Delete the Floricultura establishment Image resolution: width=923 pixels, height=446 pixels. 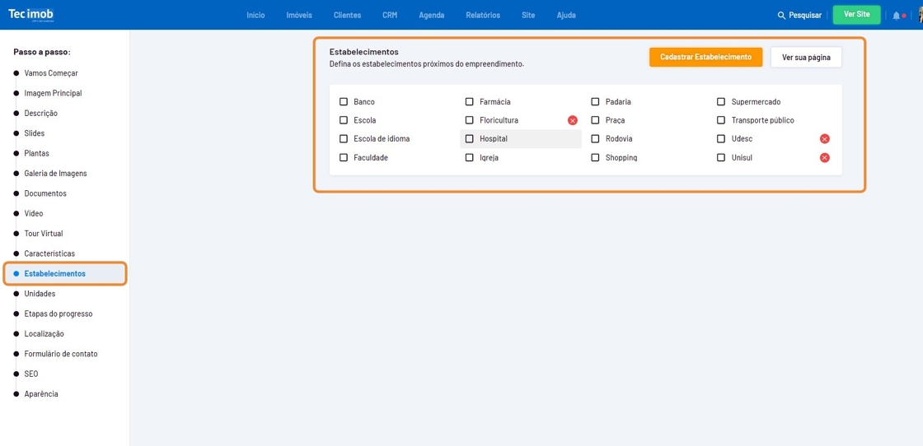573,121
